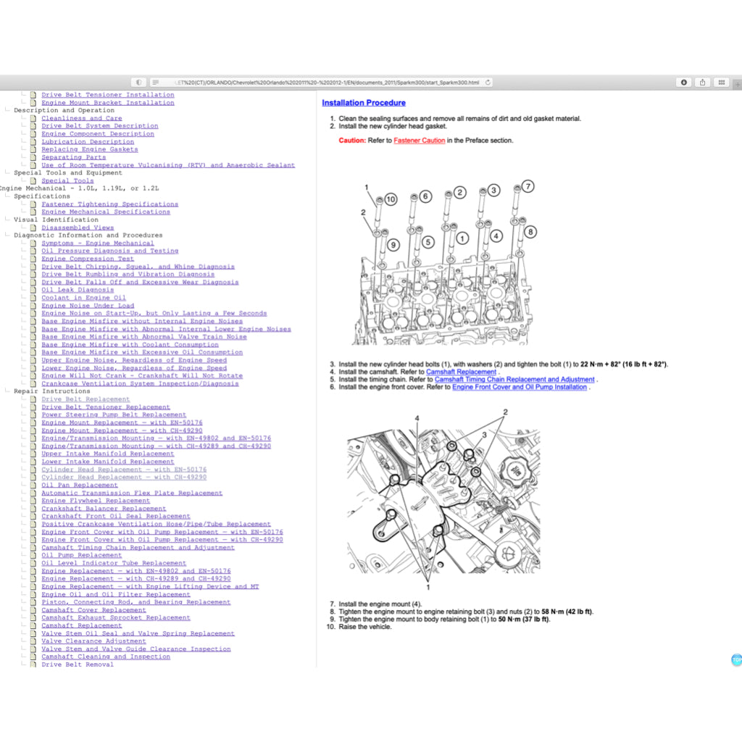Click the page icon next to Drive Belt Removal
This screenshot has width=742, height=742.
coord(33,664)
